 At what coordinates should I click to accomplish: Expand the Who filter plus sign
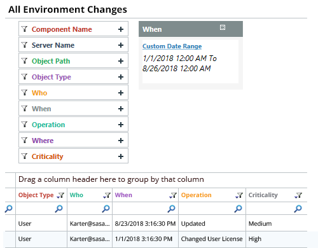(x=121, y=93)
